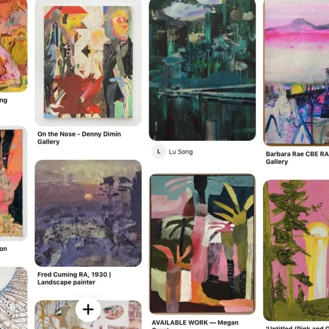Click the sun in the purple sunset painting

point(88,197)
